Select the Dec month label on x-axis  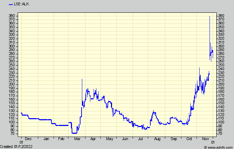click(x=28, y=139)
